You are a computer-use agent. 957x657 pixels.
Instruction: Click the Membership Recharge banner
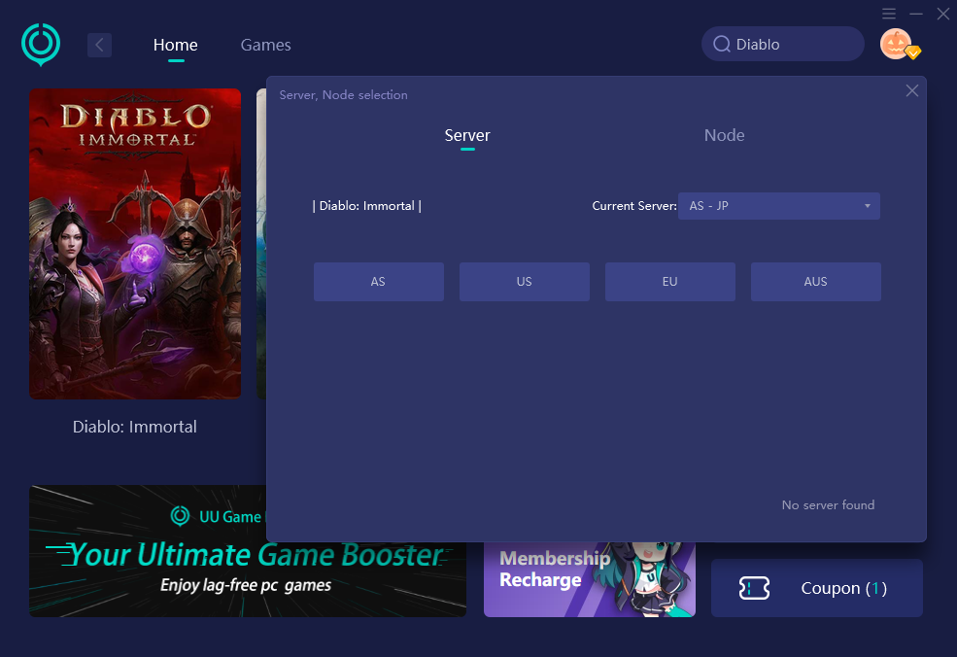(590, 579)
